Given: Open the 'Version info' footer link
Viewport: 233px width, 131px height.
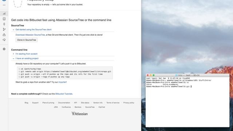Looking at the screenshot, I should point(98,103).
